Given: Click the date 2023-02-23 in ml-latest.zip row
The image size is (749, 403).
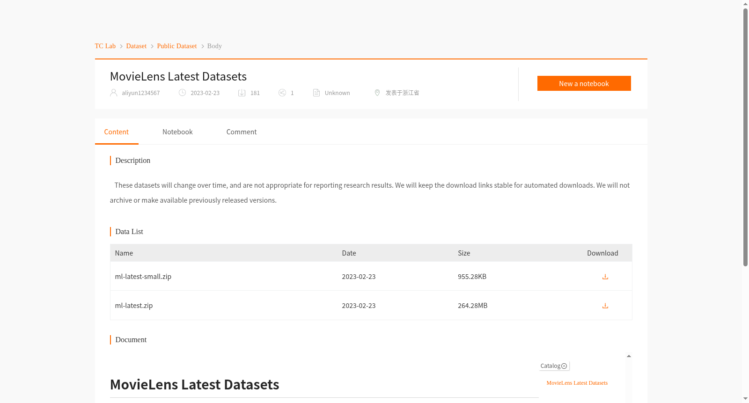Looking at the screenshot, I should click(359, 306).
